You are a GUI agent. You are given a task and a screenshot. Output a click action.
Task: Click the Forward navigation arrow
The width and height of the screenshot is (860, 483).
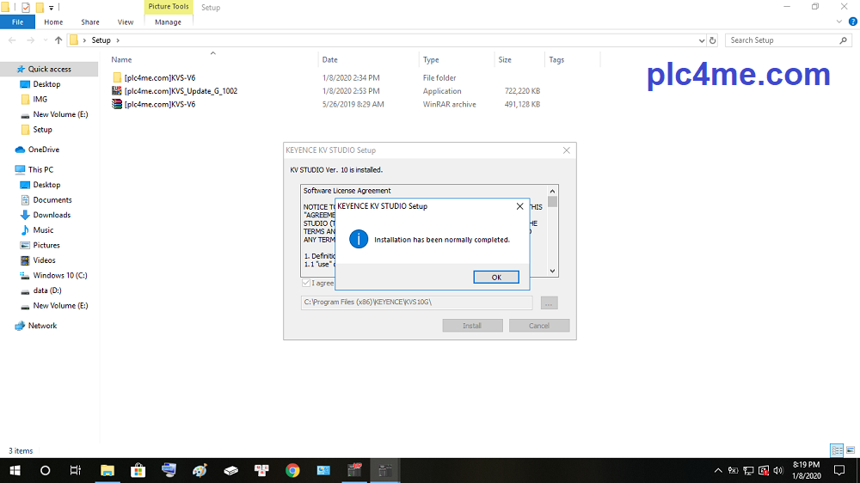pyautogui.click(x=31, y=40)
